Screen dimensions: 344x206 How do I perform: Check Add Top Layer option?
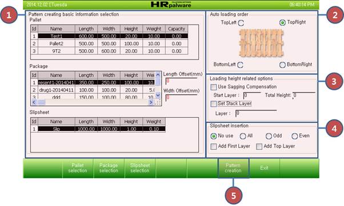pos(259,146)
